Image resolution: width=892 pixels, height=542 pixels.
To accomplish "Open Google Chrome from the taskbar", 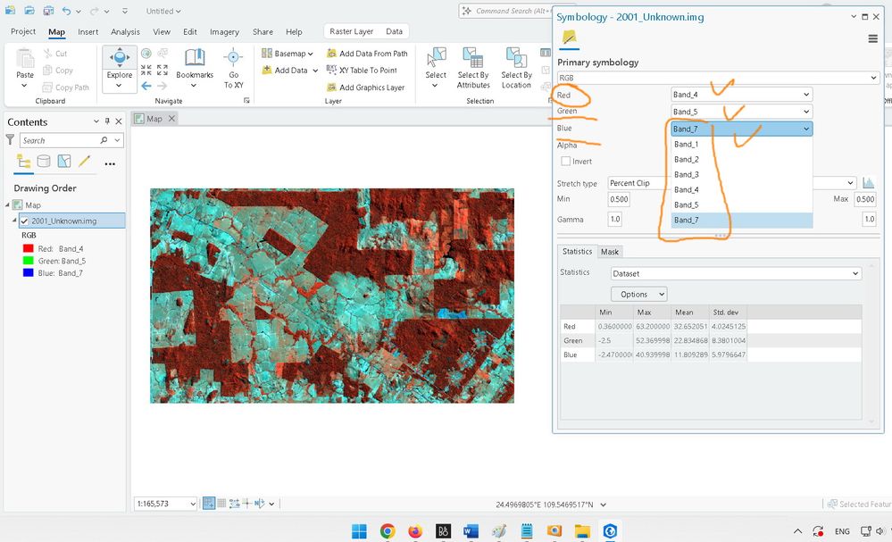I will tap(387, 531).
